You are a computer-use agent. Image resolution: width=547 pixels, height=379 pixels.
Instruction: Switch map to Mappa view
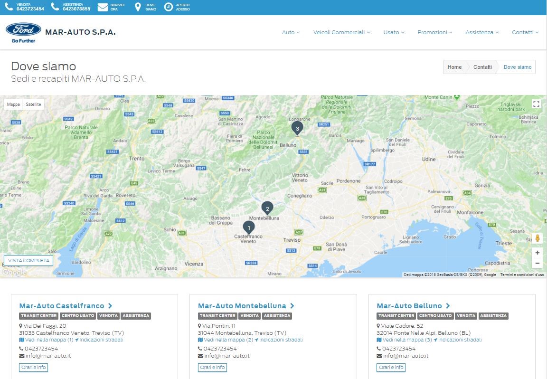(13, 104)
